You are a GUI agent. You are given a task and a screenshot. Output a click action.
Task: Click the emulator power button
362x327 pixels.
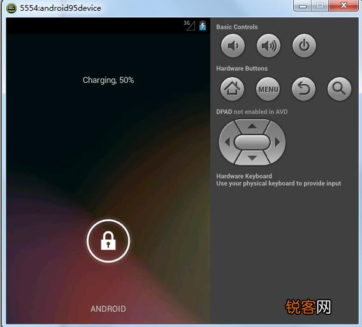coord(304,45)
